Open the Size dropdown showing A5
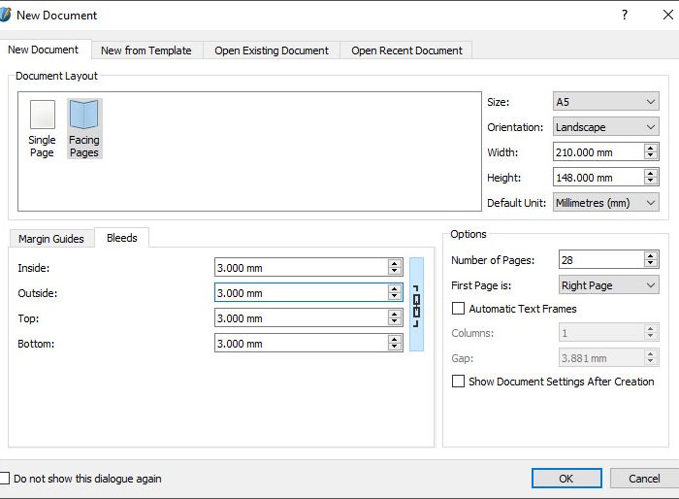The height and width of the screenshot is (499, 679). coord(605,102)
